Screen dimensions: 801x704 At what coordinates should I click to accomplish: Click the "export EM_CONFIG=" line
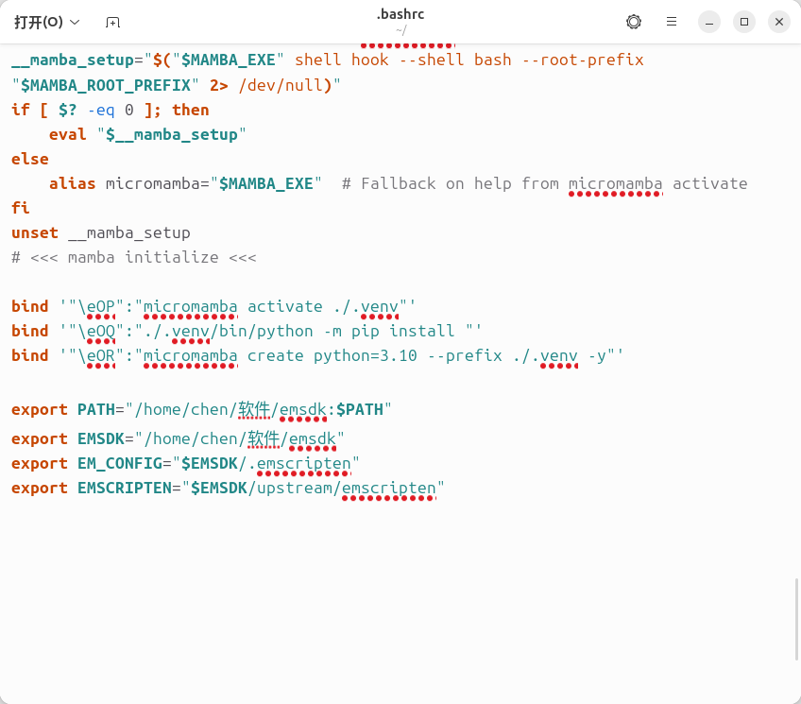click(x=185, y=463)
